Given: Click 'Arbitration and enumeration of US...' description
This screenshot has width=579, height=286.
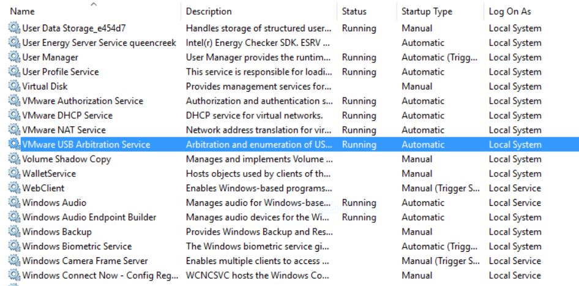Looking at the screenshot, I should pyautogui.click(x=259, y=145).
